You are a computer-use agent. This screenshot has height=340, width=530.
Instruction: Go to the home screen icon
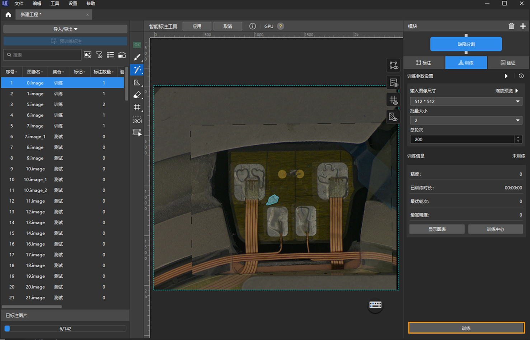pos(8,15)
